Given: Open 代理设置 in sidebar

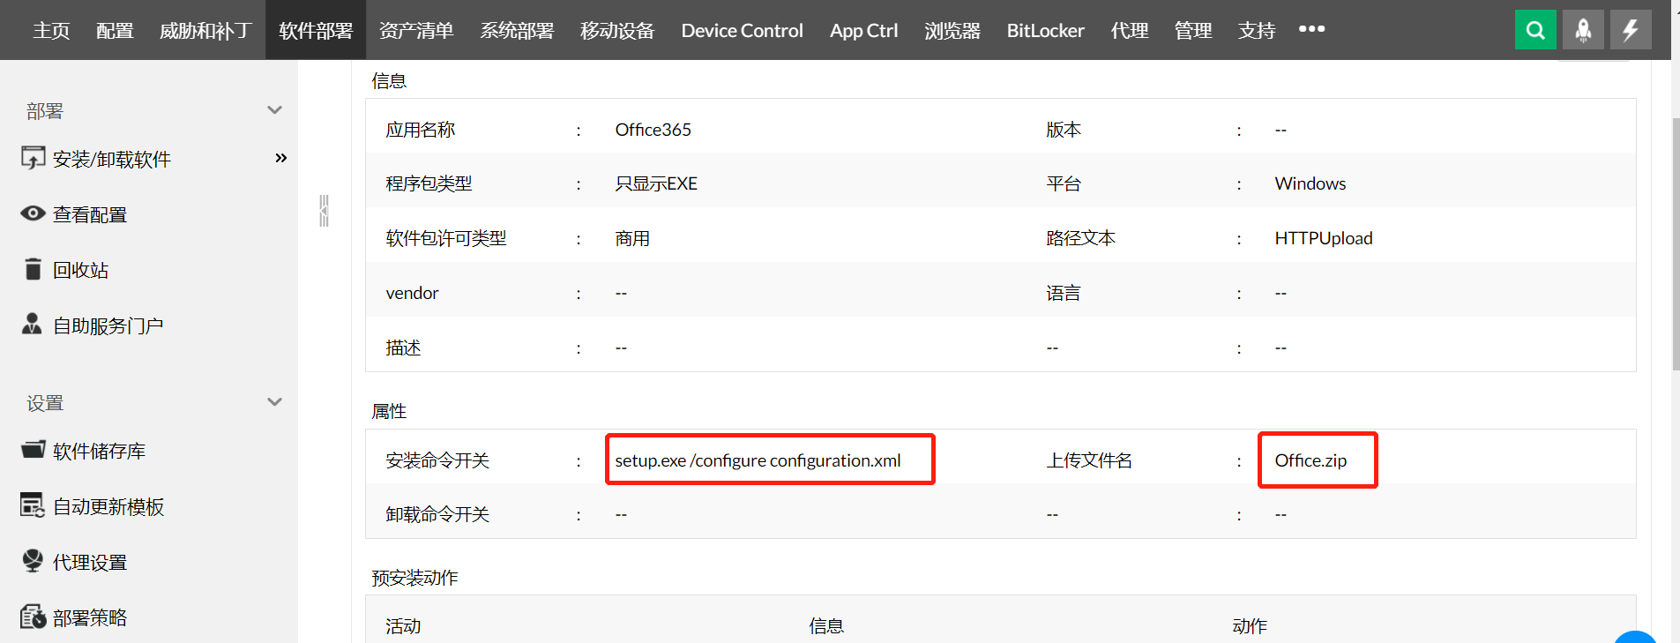Looking at the screenshot, I should click(x=90, y=563).
